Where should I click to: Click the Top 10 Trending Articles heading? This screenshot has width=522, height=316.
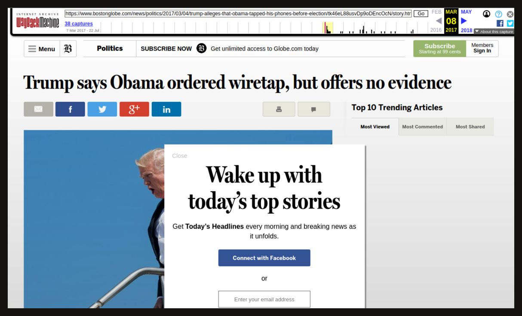[397, 108]
